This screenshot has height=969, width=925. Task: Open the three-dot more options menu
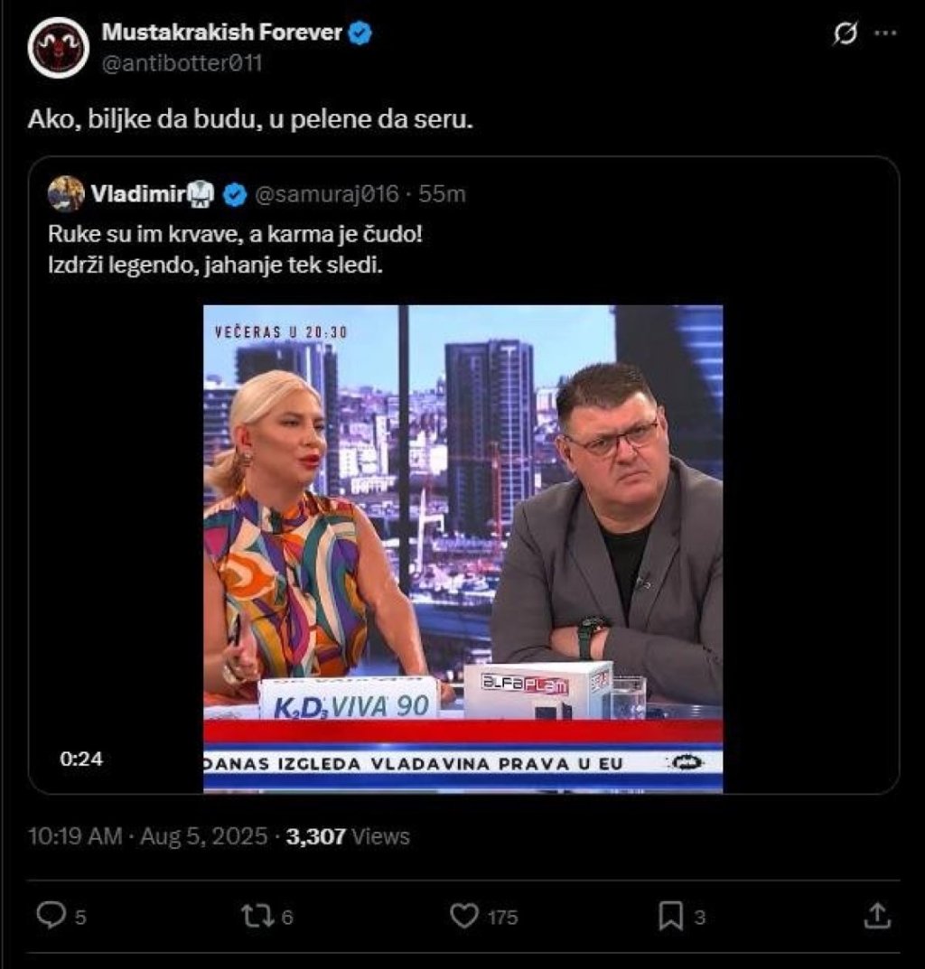tap(886, 34)
